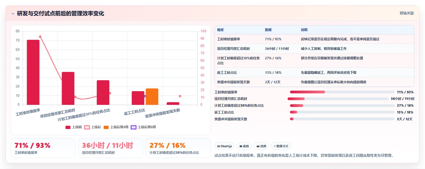Image resolution: width=425 pixels, height=169 pixels.
Task: Click the 项目经理月度汇总耗时 x-axis label
Action: pos(57,113)
